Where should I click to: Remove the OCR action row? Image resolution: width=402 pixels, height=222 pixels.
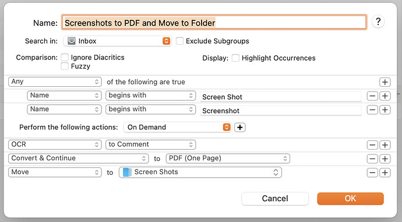372,145
